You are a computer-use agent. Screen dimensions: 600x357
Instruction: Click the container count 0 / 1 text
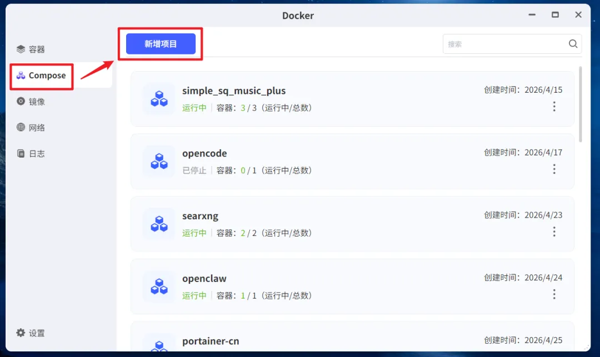tap(249, 170)
